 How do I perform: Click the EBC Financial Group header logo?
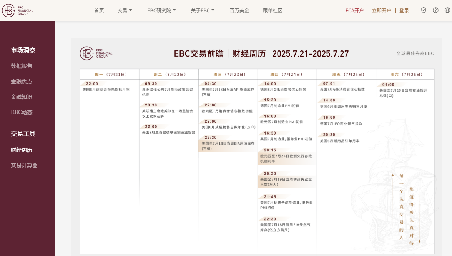point(17,10)
